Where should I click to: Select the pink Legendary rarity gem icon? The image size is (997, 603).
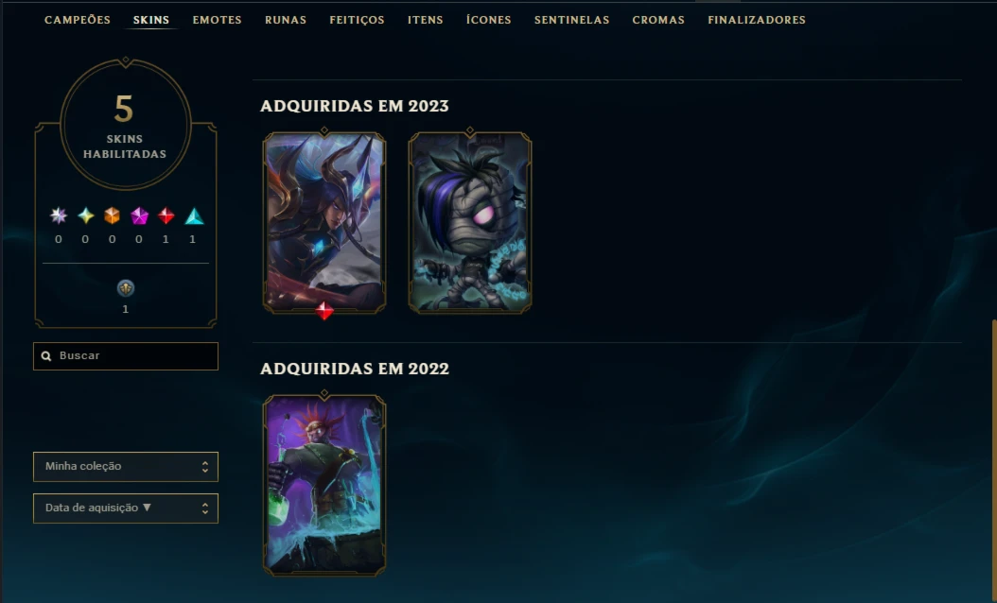(x=139, y=216)
